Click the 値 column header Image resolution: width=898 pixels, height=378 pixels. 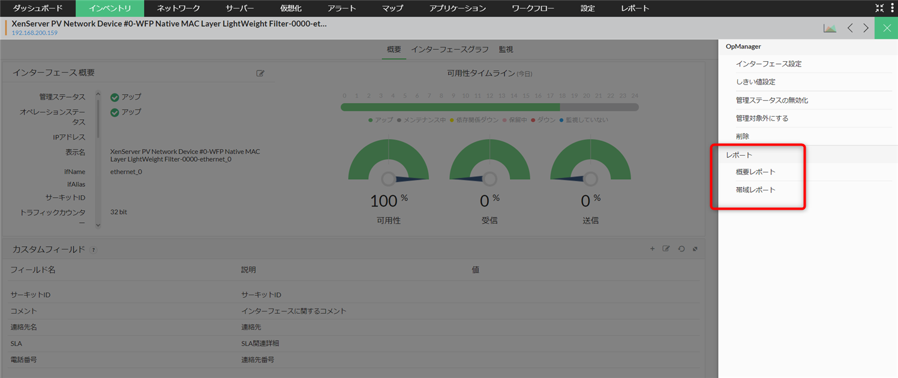(x=475, y=270)
